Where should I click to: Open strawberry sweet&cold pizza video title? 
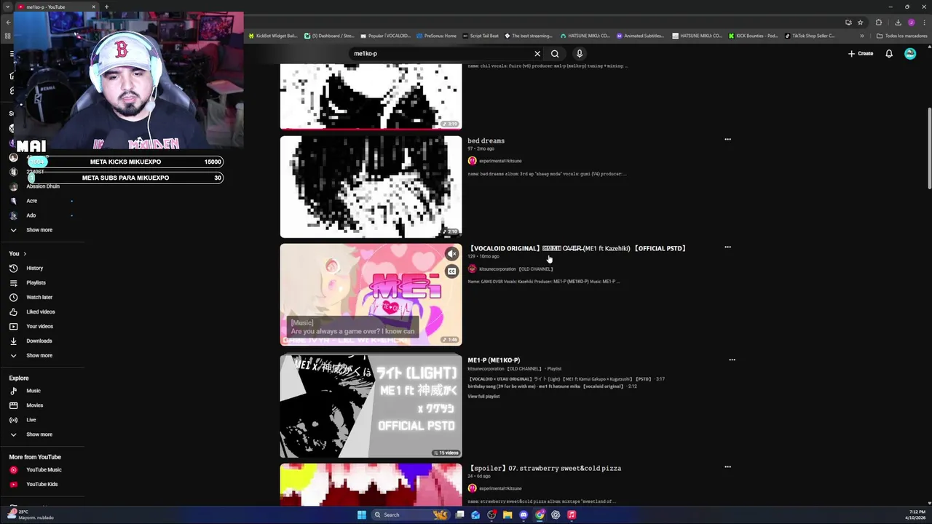[545, 469]
